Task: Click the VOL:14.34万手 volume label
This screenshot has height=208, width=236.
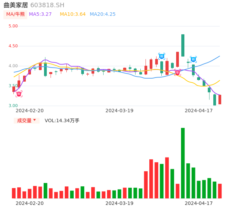Action: point(62,120)
